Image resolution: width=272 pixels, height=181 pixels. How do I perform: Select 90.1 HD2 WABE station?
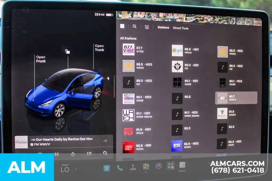pyautogui.click(x=230, y=82)
